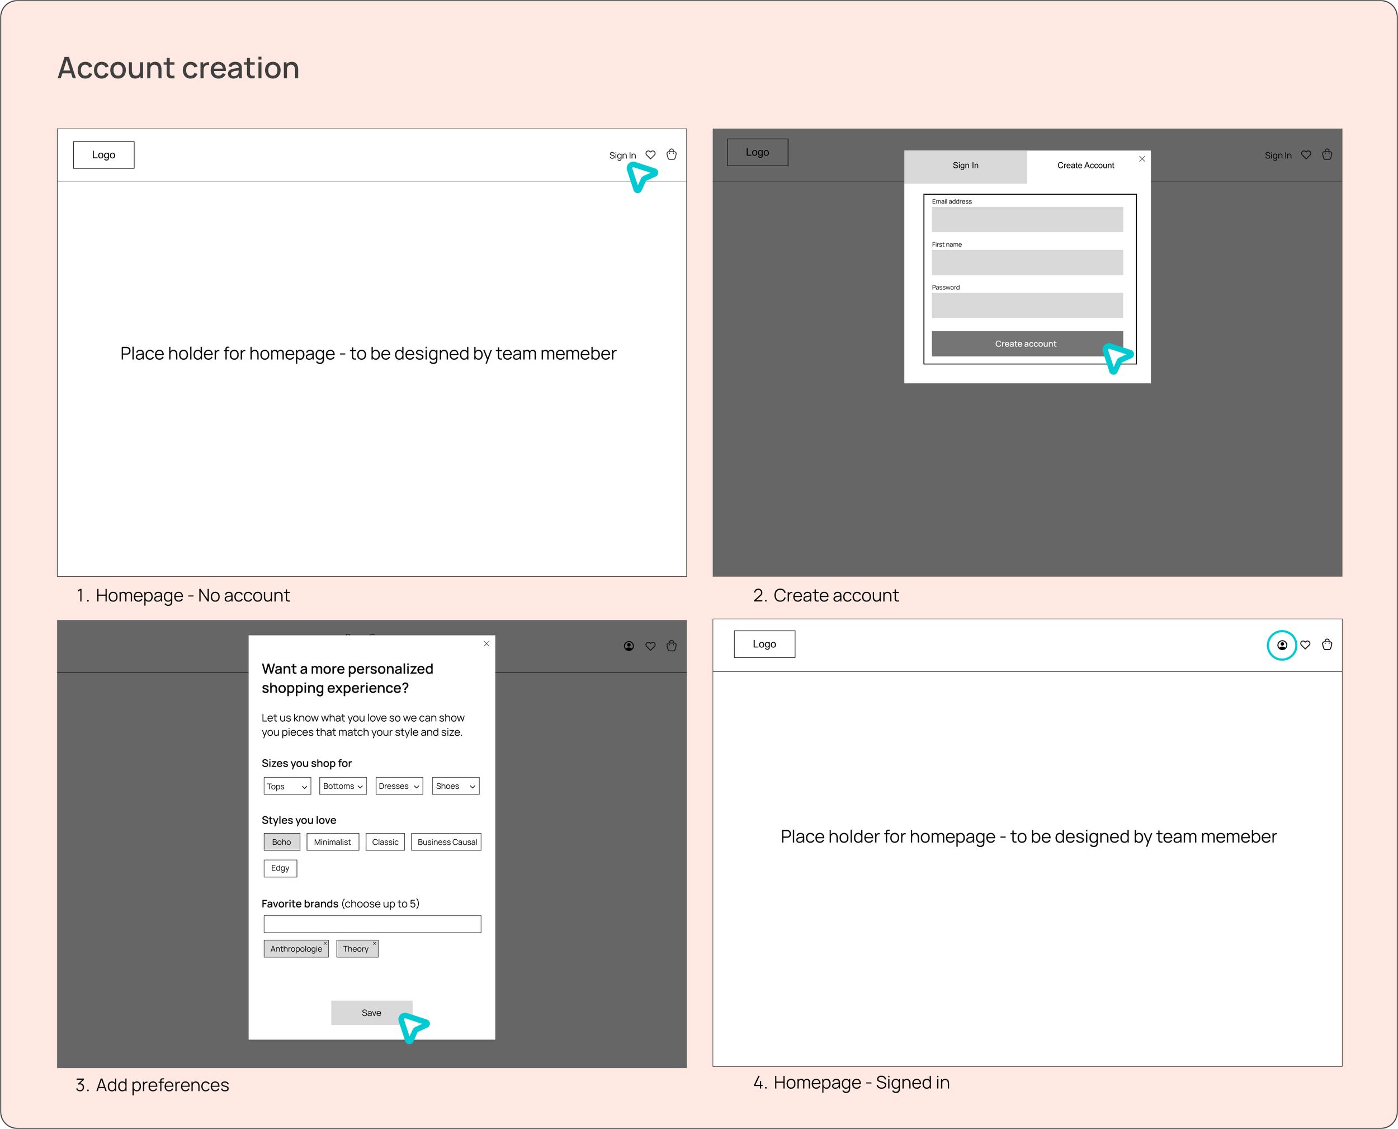Close the personalized shopping preferences modal

[x=486, y=644]
